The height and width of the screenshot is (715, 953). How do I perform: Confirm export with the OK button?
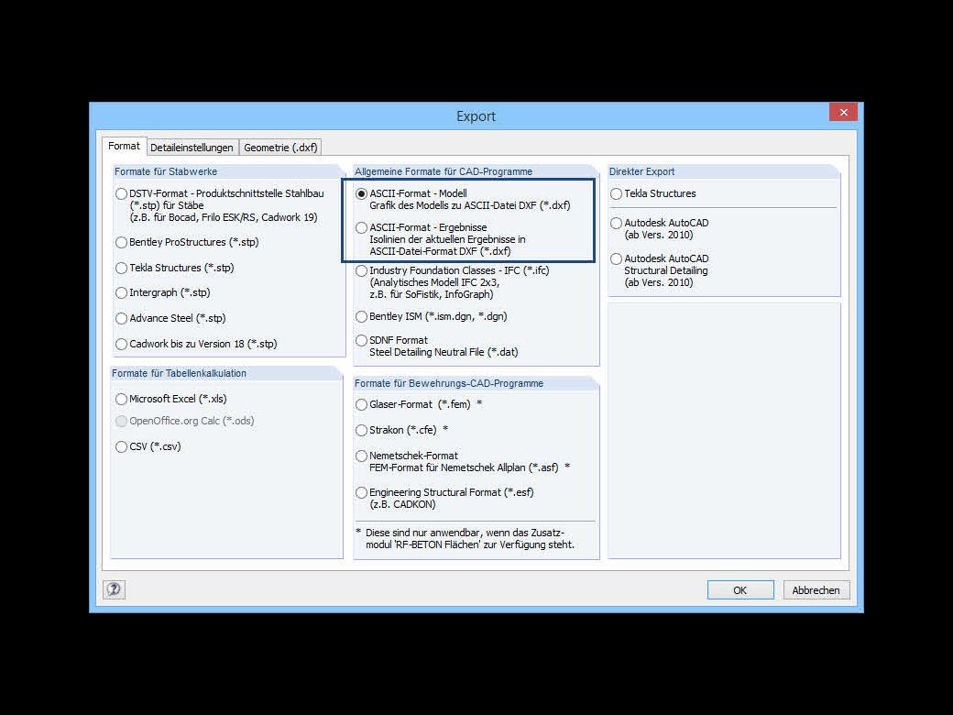pyautogui.click(x=739, y=589)
